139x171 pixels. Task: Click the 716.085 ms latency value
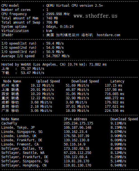coord(114,94)
